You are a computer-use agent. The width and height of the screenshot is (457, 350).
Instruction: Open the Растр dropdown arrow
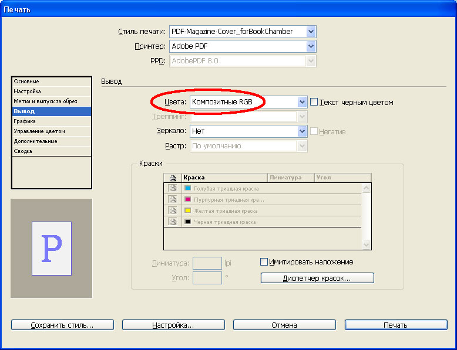pyautogui.click(x=302, y=146)
